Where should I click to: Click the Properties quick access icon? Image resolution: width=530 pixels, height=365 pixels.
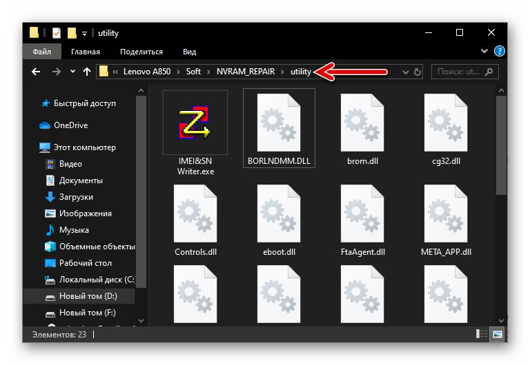(x=57, y=33)
